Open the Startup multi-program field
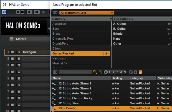The height and width of the screenshot is (112, 172). tap(29, 39)
